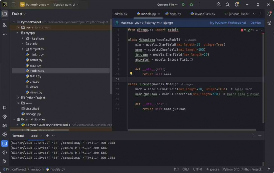This screenshot has height=173, width=274.
Task: Open Current File run configuration dropdown
Action: click(x=167, y=5)
